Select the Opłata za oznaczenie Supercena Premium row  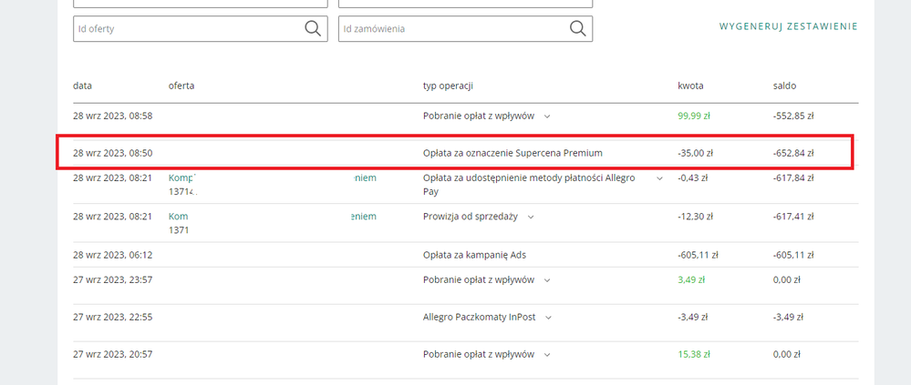(x=512, y=153)
